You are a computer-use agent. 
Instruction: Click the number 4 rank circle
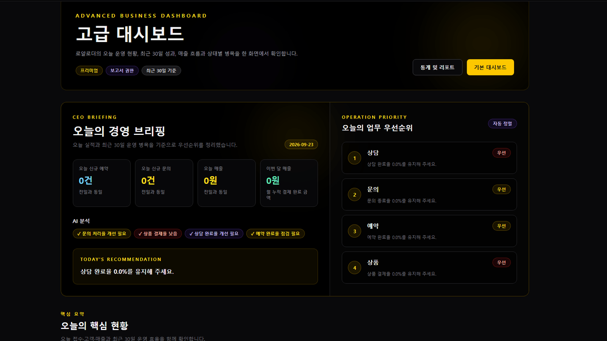pos(355,268)
